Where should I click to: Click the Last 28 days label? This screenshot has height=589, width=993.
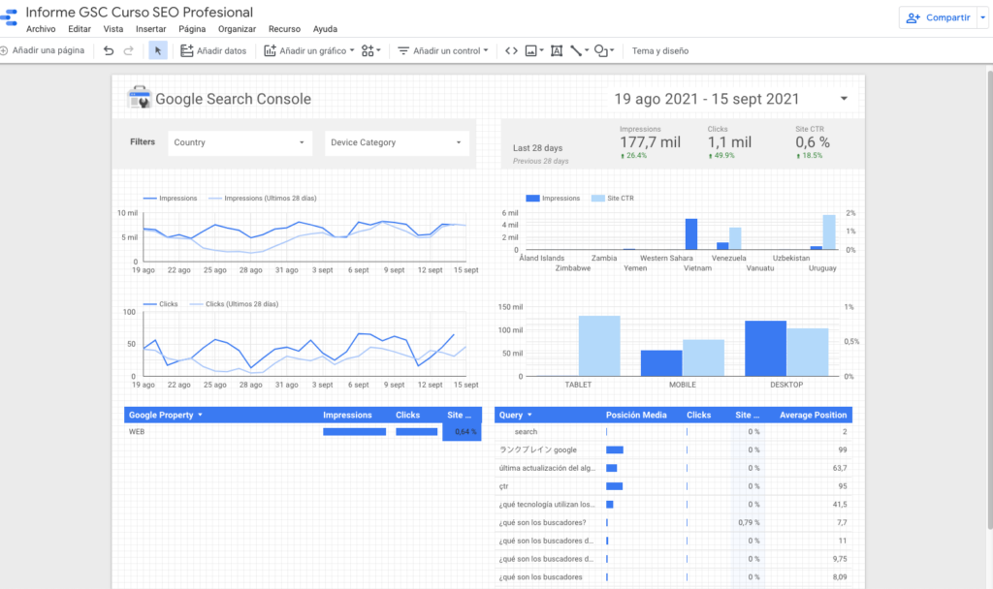click(537, 148)
